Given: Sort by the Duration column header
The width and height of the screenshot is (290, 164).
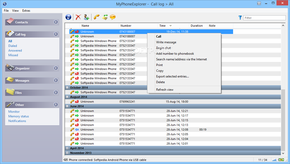Looking at the screenshot, I should click(x=198, y=26).
